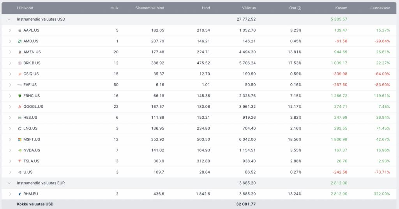This screenshot has height=209, width=399.
Task: Select the GOOGL.US ticker text
Action: tap(34, 107)
